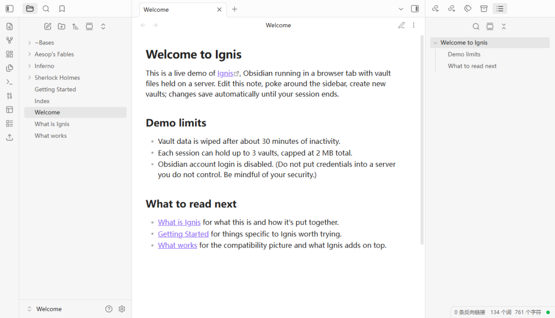Click the Welcome note title in header
555x318 pixels.
[279, 25]
